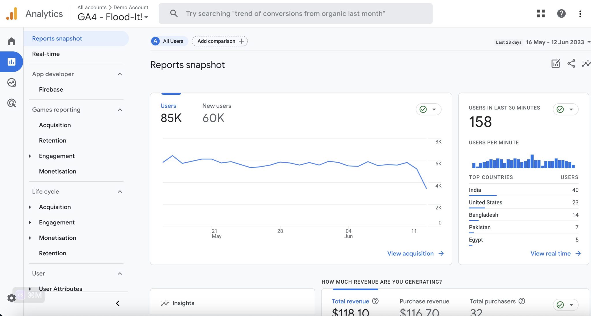The image size is (591, 316).
Task: Select the Reports bar-chart icon
Action: click(12, 62)
